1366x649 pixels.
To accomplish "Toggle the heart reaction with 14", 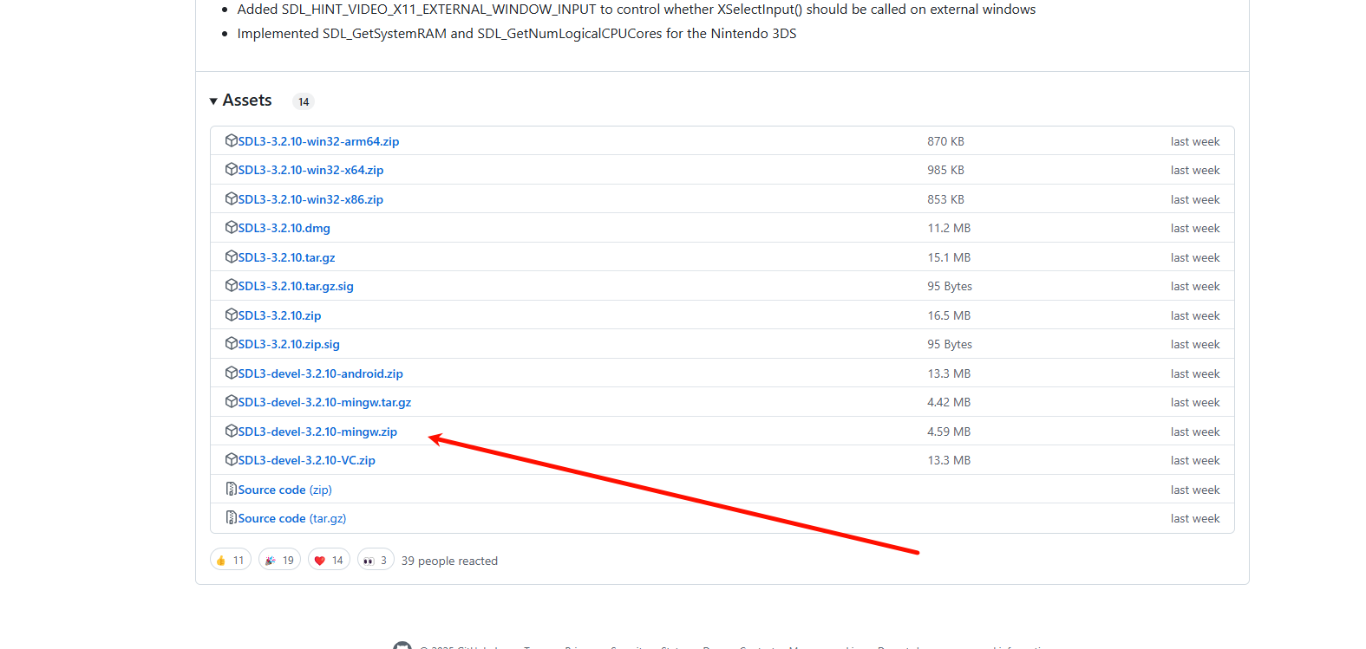I will (x=329, y=560).
